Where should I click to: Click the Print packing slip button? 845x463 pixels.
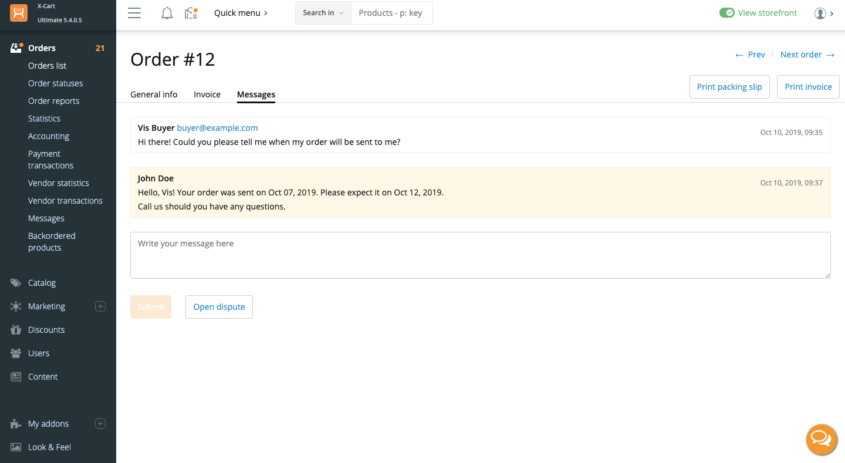pos(729,87)
